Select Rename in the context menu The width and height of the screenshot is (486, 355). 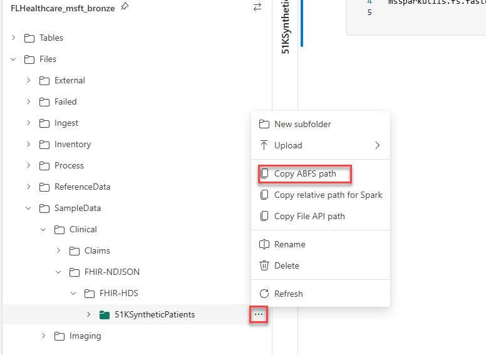(x=321, y=244)
